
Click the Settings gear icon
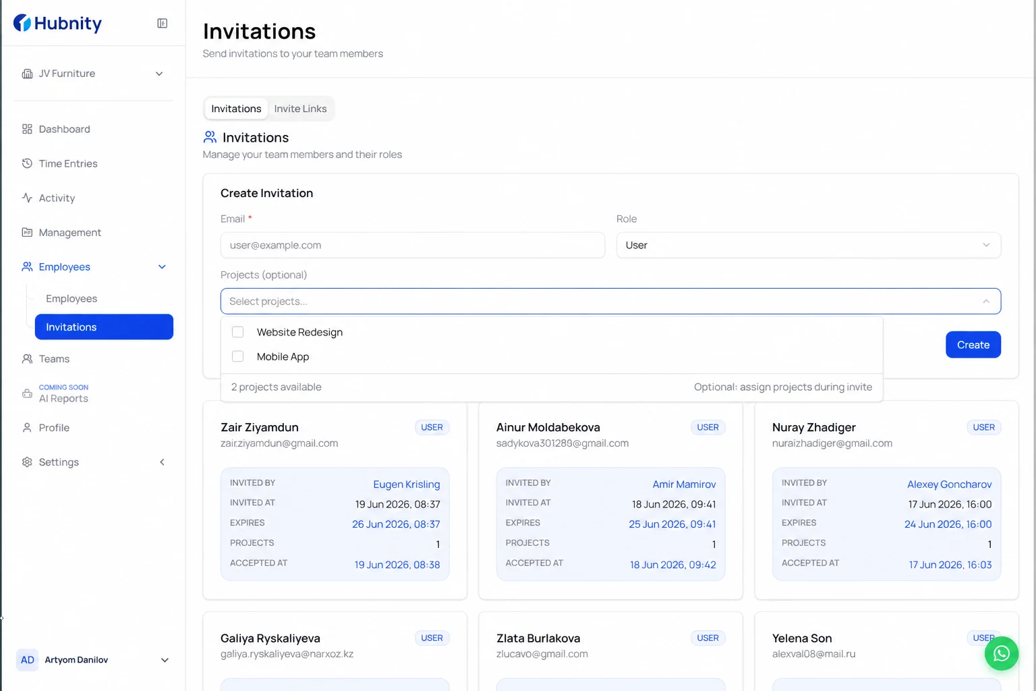pos(27,462)
